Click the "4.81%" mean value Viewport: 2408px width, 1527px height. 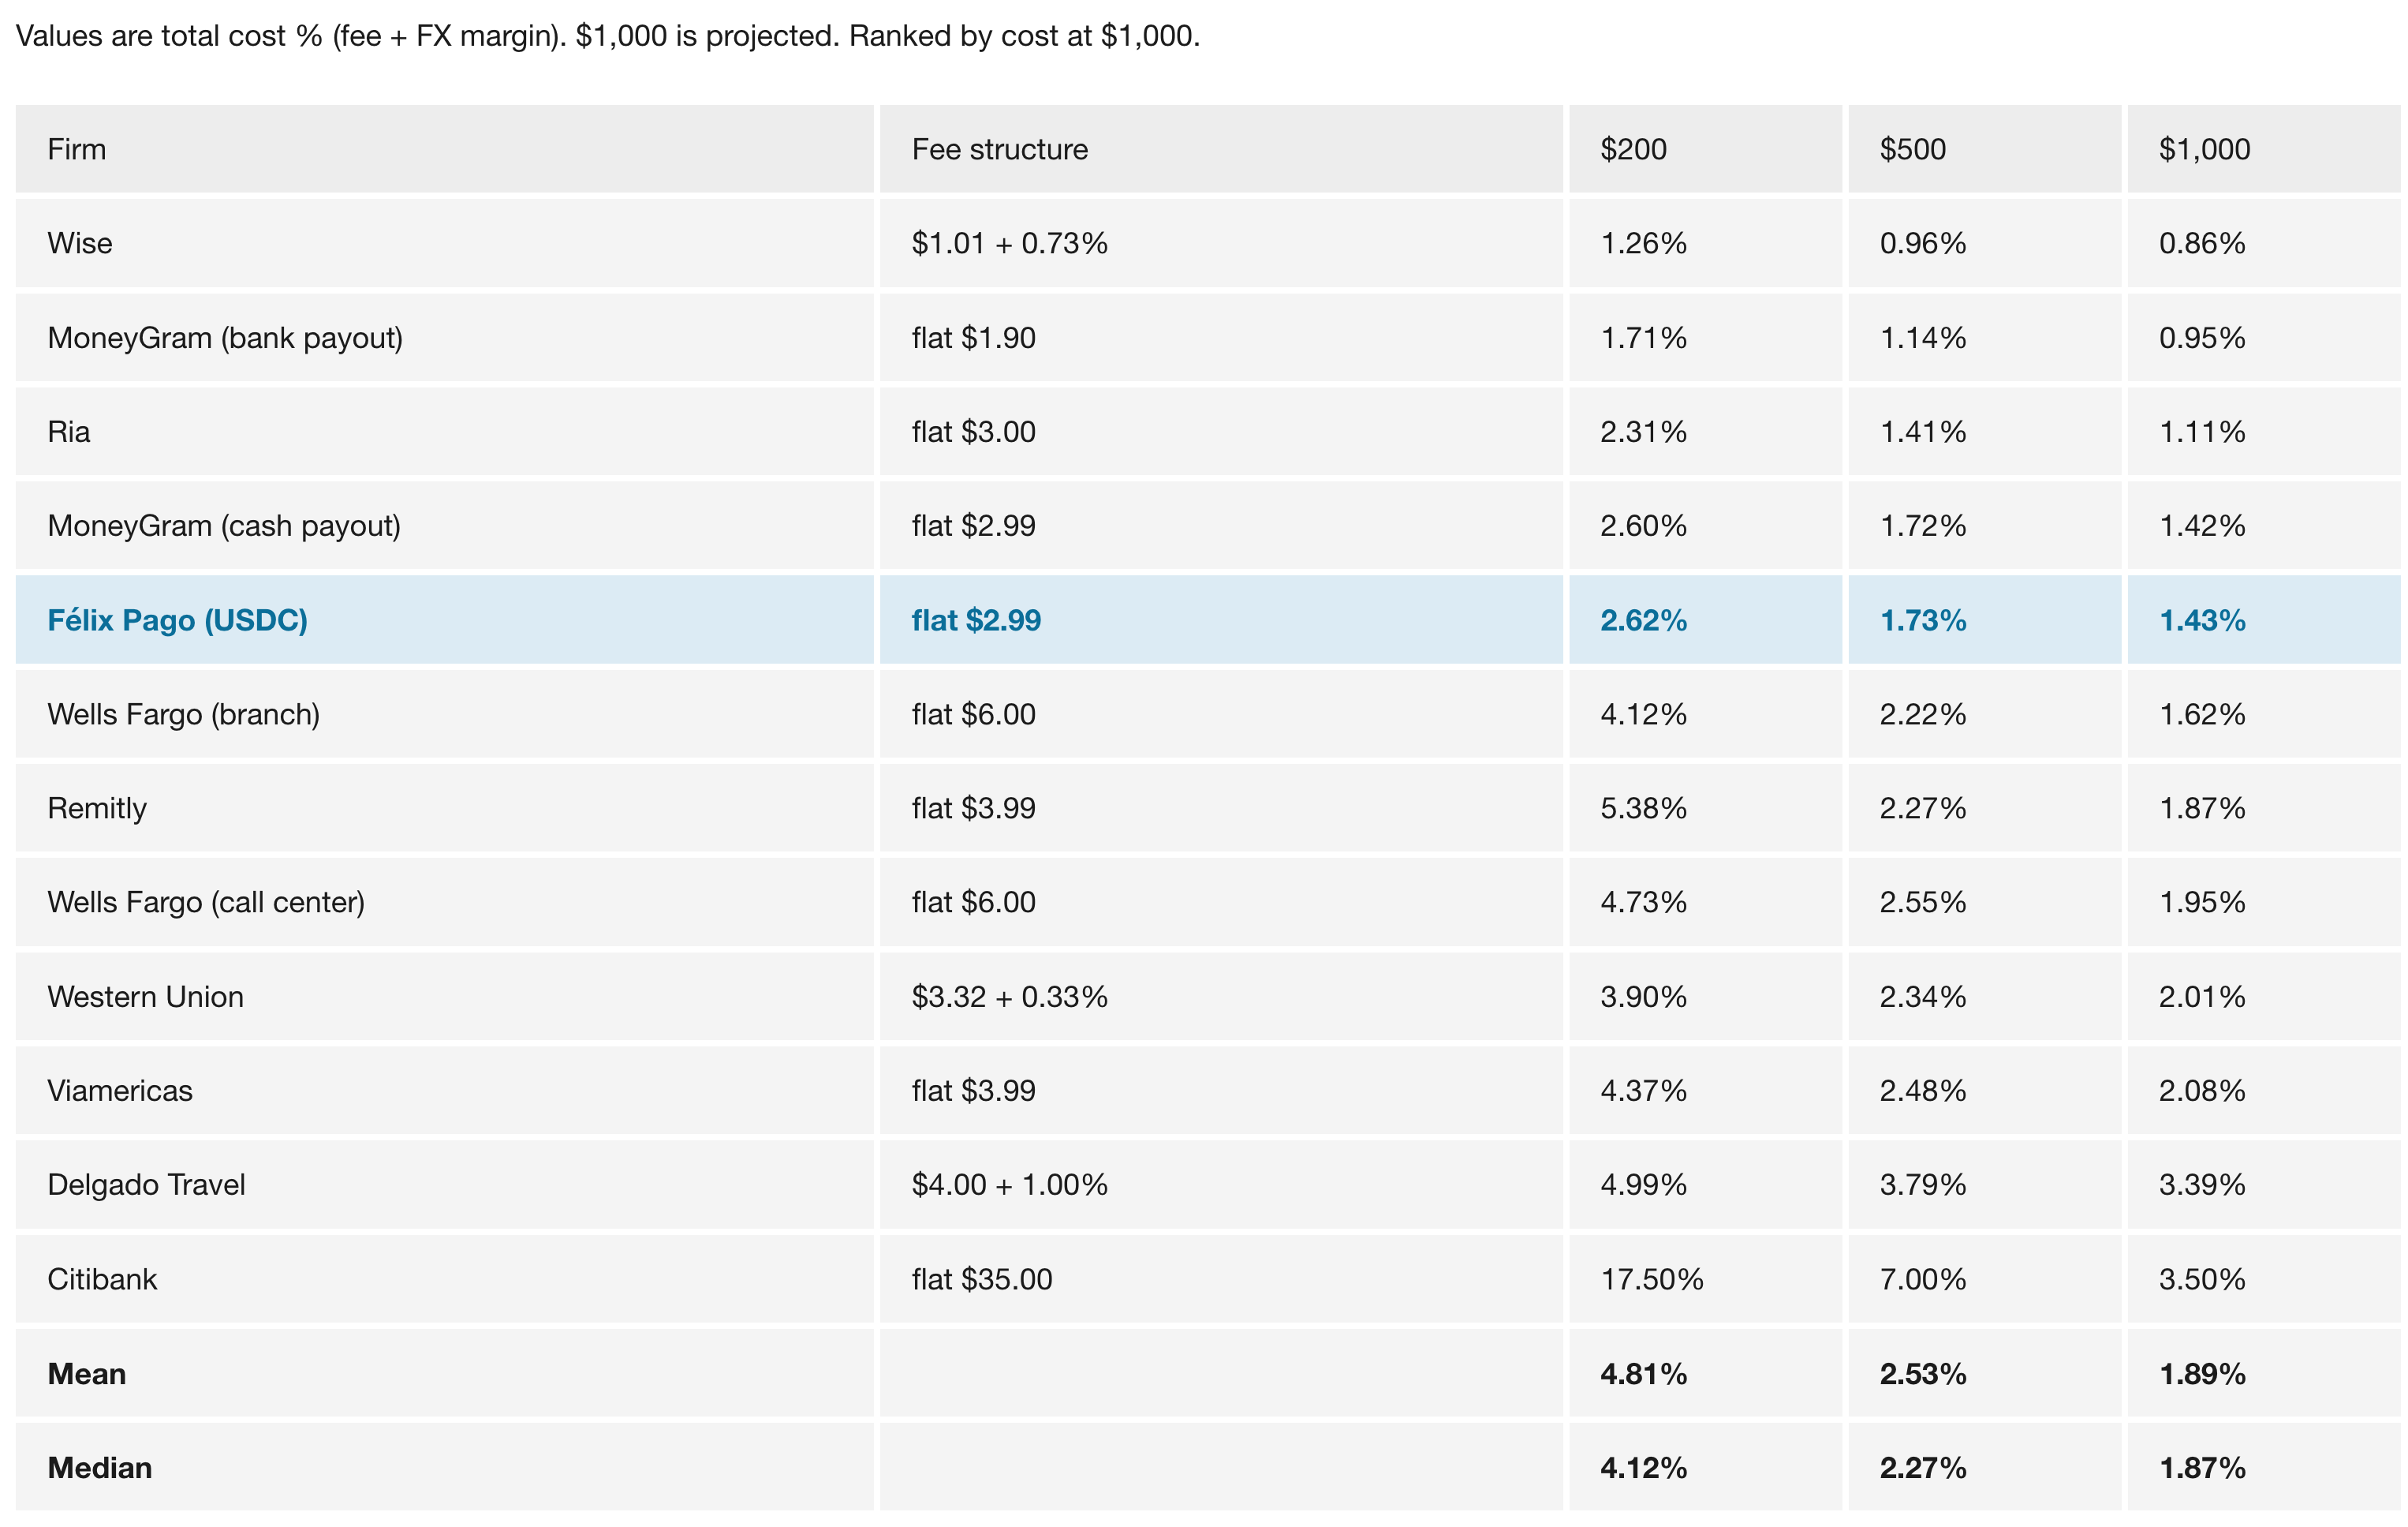coord(1705,1373)
